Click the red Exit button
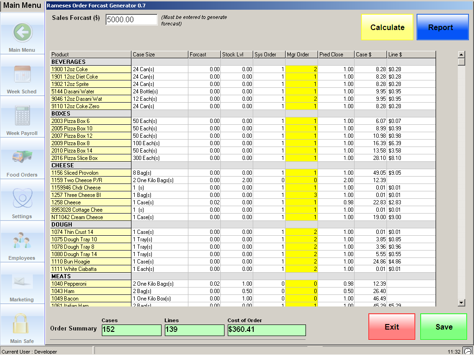 pyautogui.click(x=392, y=327)
